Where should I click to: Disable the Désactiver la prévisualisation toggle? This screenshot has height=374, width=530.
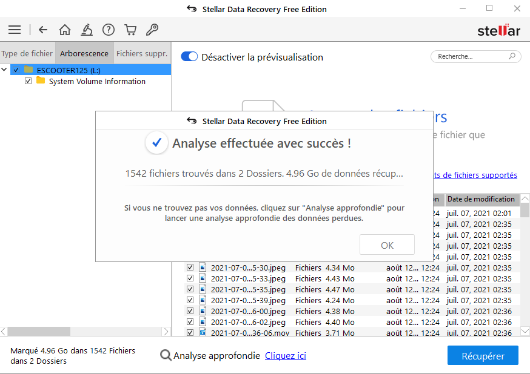tap(189, 56)
